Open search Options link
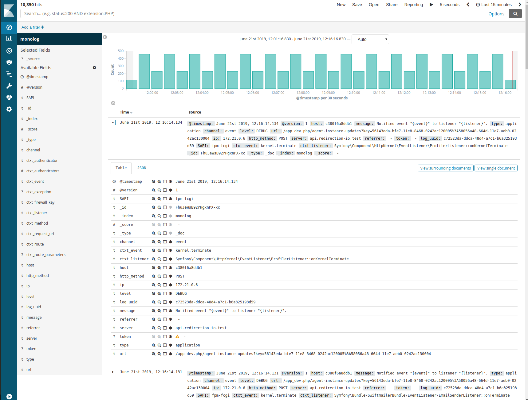This screenshot has height=400, width=528. [496, 14]
